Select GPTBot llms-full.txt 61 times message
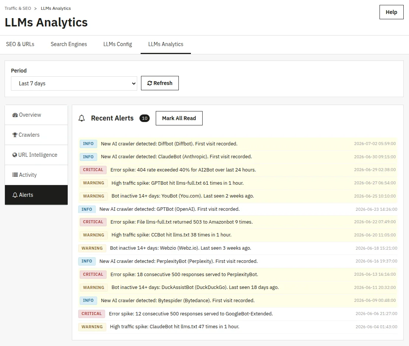Screen dimensions: 409x346 [x=178, y=183]
